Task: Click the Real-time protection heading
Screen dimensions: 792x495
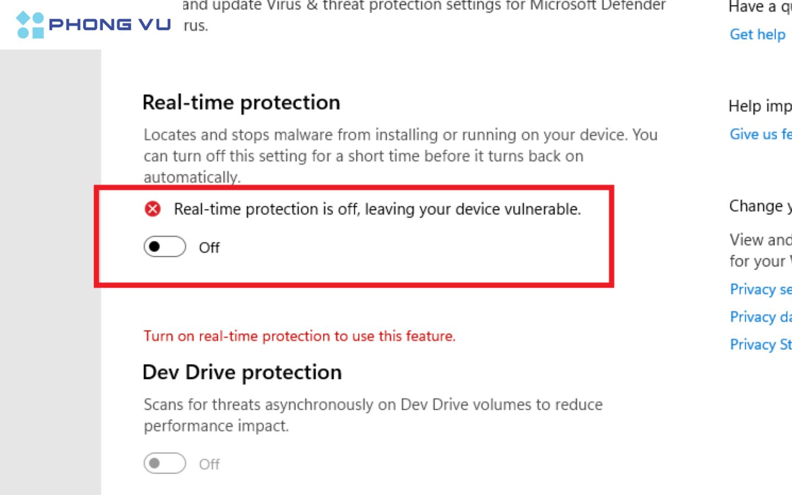Action: coord(241,102)
